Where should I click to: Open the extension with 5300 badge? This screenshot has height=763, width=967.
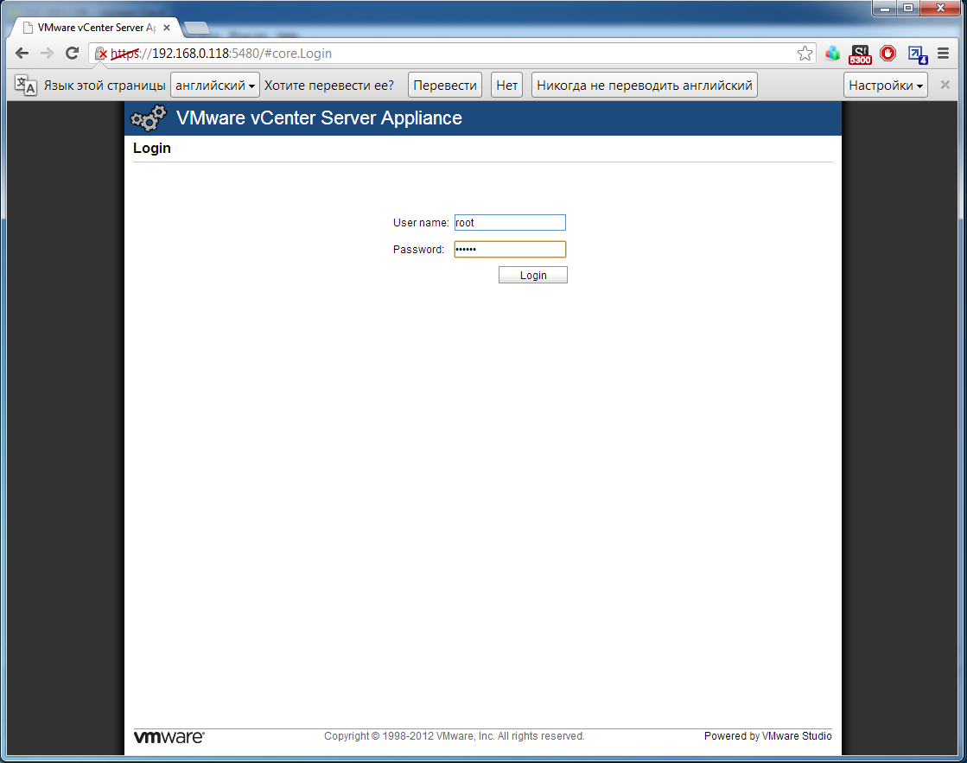click(860, 54)
